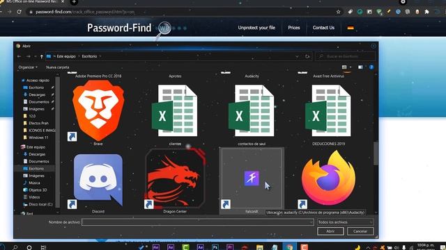The width and height of the screenshot is (446, 250).
Task: Open Documentos under Este equipo
Action: [39, 161]
